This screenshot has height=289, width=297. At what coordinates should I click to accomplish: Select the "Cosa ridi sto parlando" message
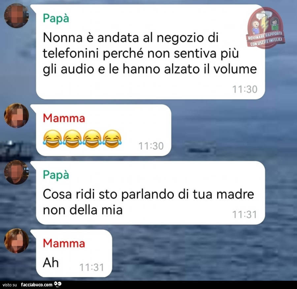pos(148,202)
